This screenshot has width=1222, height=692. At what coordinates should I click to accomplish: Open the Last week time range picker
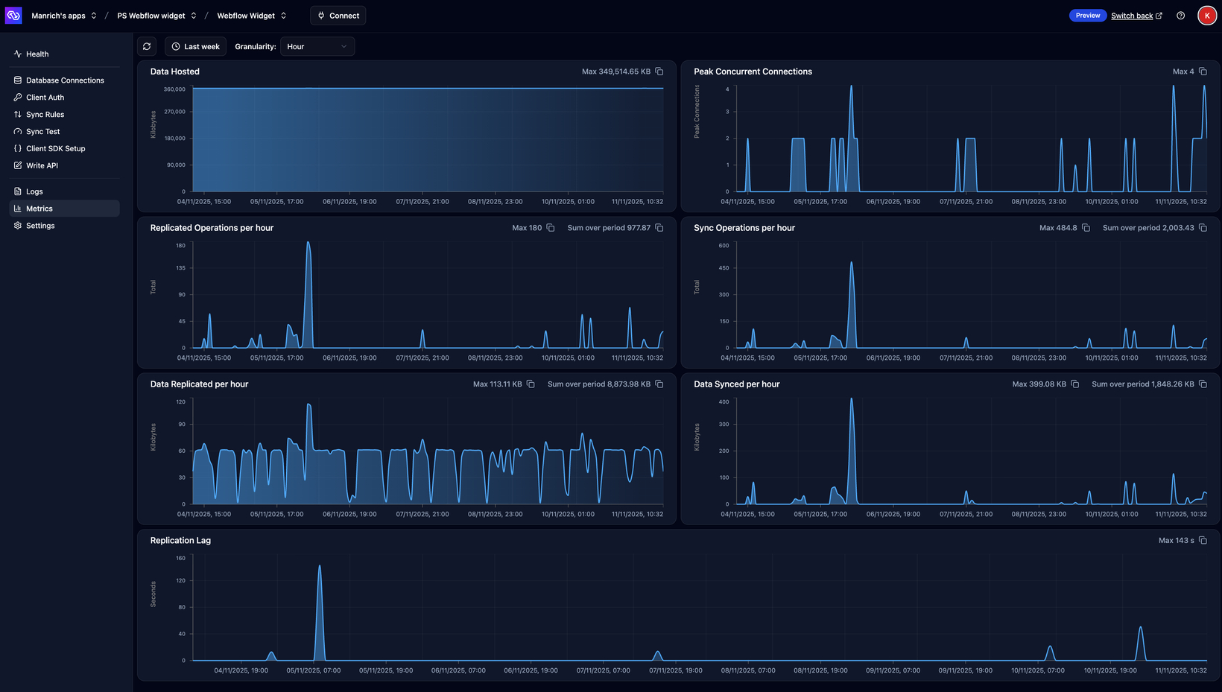click(x=195, y=46)
